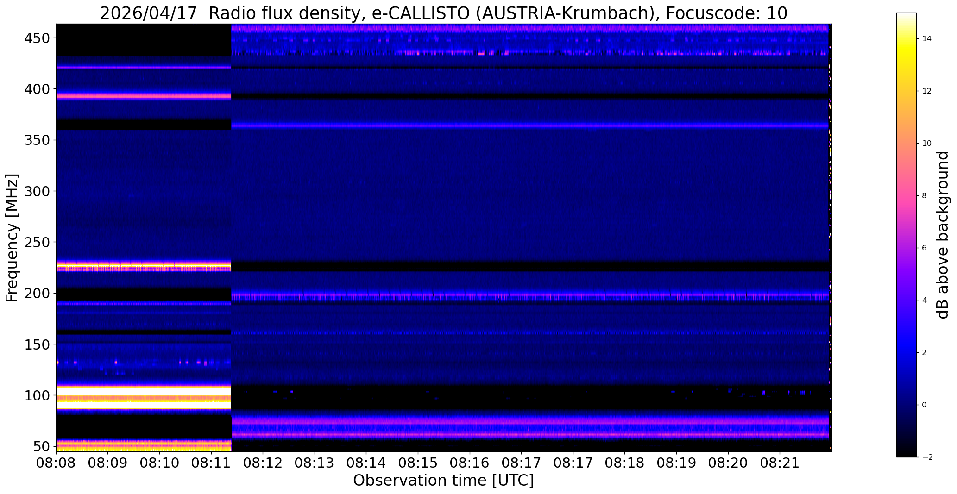Click the 08:08 time tick label

(56, 463)
